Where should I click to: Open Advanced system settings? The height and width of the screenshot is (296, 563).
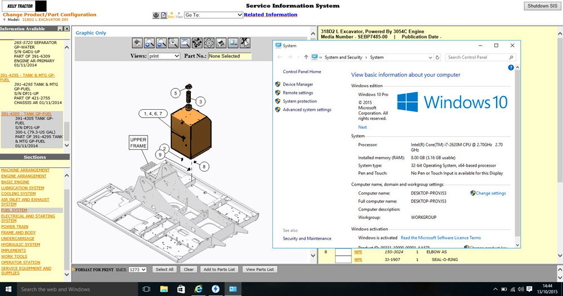point(307,110)
